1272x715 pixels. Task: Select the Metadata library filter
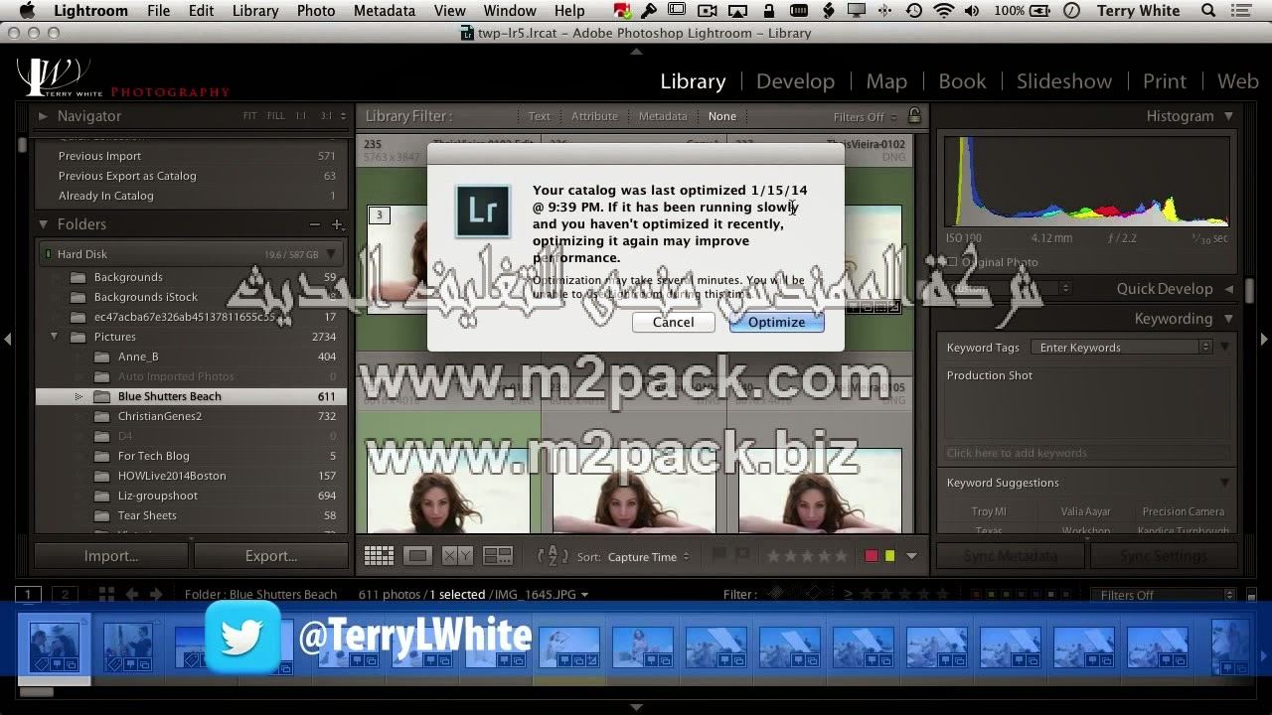tap(663, 116)
